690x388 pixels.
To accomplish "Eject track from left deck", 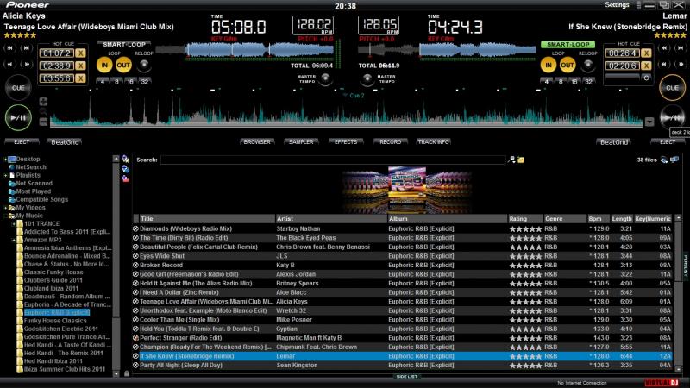I will (x=22, y=141).
